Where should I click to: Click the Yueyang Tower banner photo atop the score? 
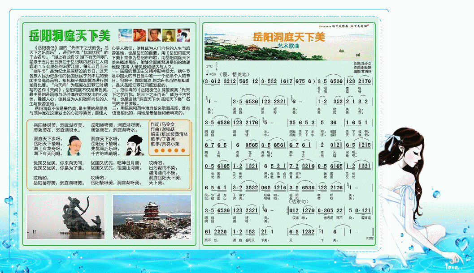pos(289,42)
